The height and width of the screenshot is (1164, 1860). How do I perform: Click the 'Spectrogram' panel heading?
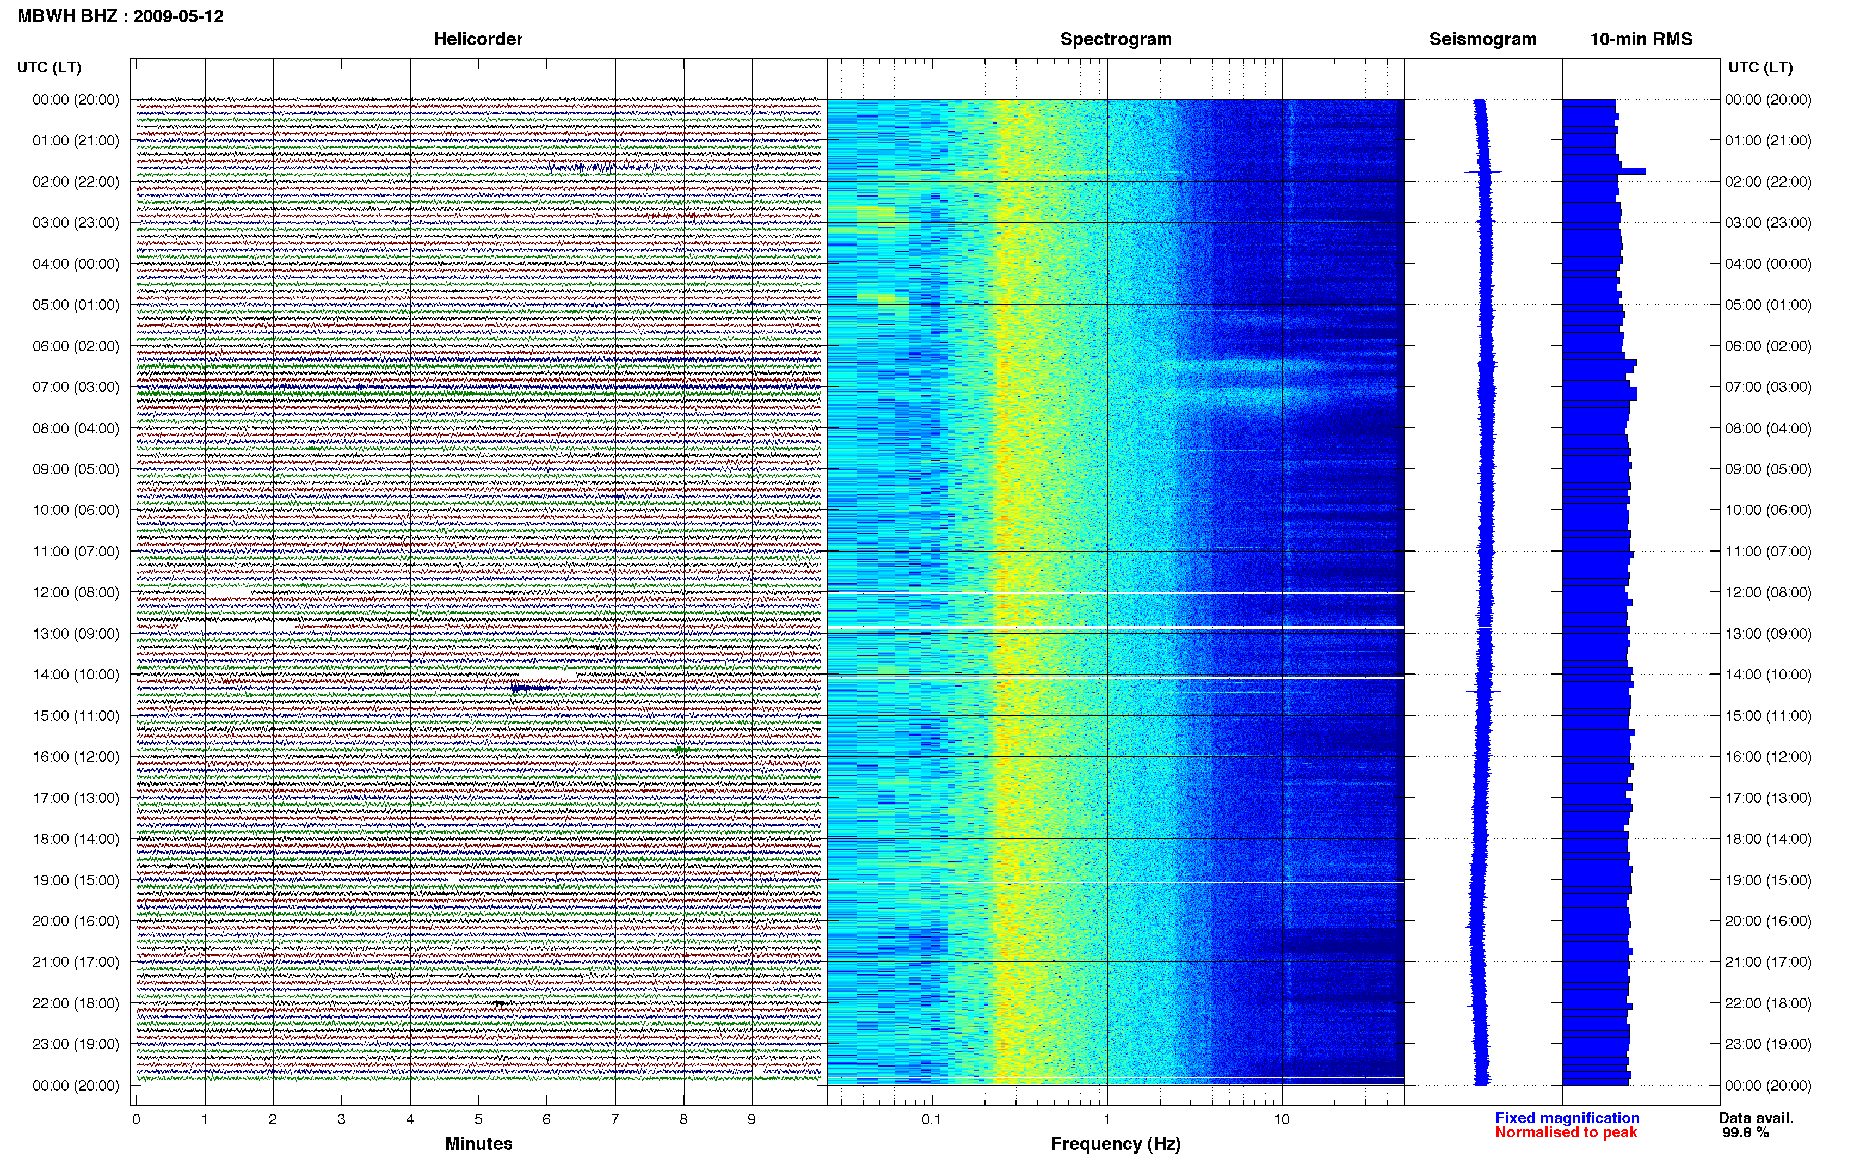(1116, 39)
